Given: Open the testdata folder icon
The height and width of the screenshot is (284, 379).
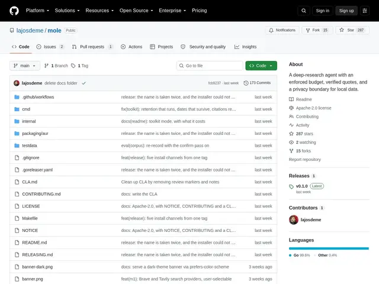Looking at the screenshot, I should pos(17,146).
